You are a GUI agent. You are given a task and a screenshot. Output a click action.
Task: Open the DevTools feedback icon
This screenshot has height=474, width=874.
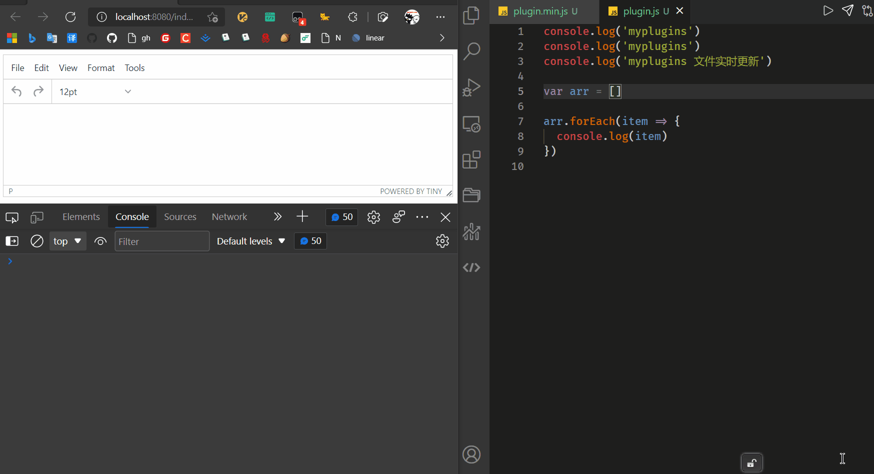pos(398,217)
